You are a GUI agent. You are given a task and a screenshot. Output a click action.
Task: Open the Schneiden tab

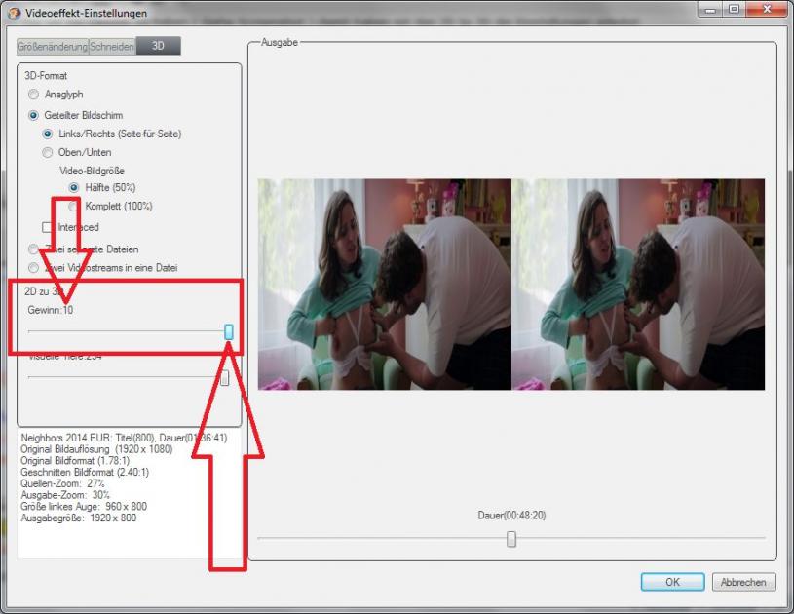(x=112, y=46)
